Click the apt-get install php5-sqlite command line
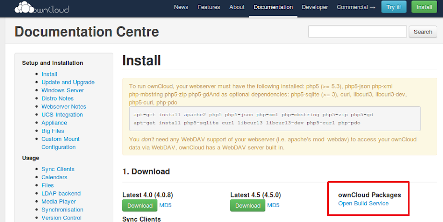 tap(247, 123)
